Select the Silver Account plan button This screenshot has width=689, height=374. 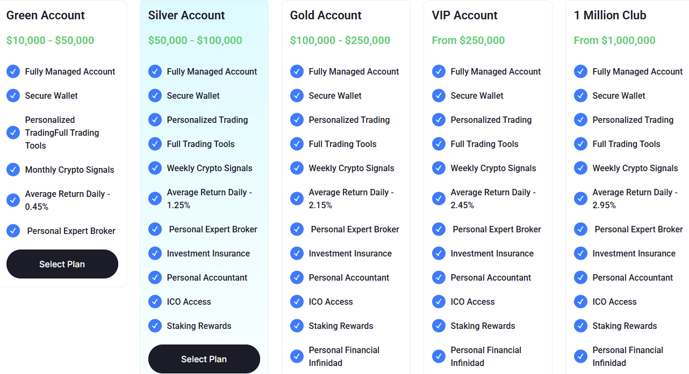204,359
